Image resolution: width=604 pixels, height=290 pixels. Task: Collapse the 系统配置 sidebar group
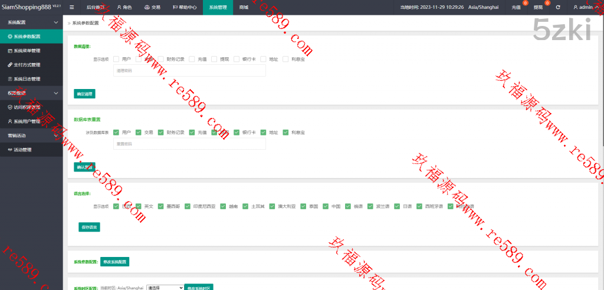(55, 22)
